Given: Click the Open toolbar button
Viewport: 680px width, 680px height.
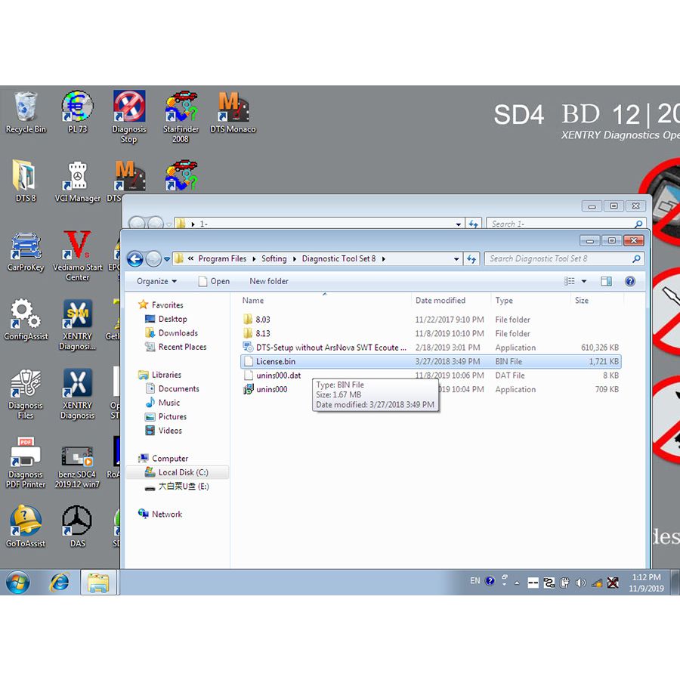Looking at the screenshot, I should pos(214,281).
